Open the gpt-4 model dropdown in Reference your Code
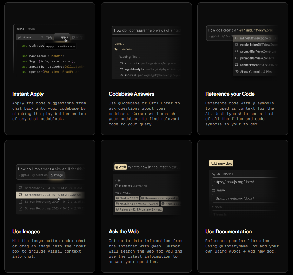The width and height of the screenshot is (293, 275). (214, 36)
